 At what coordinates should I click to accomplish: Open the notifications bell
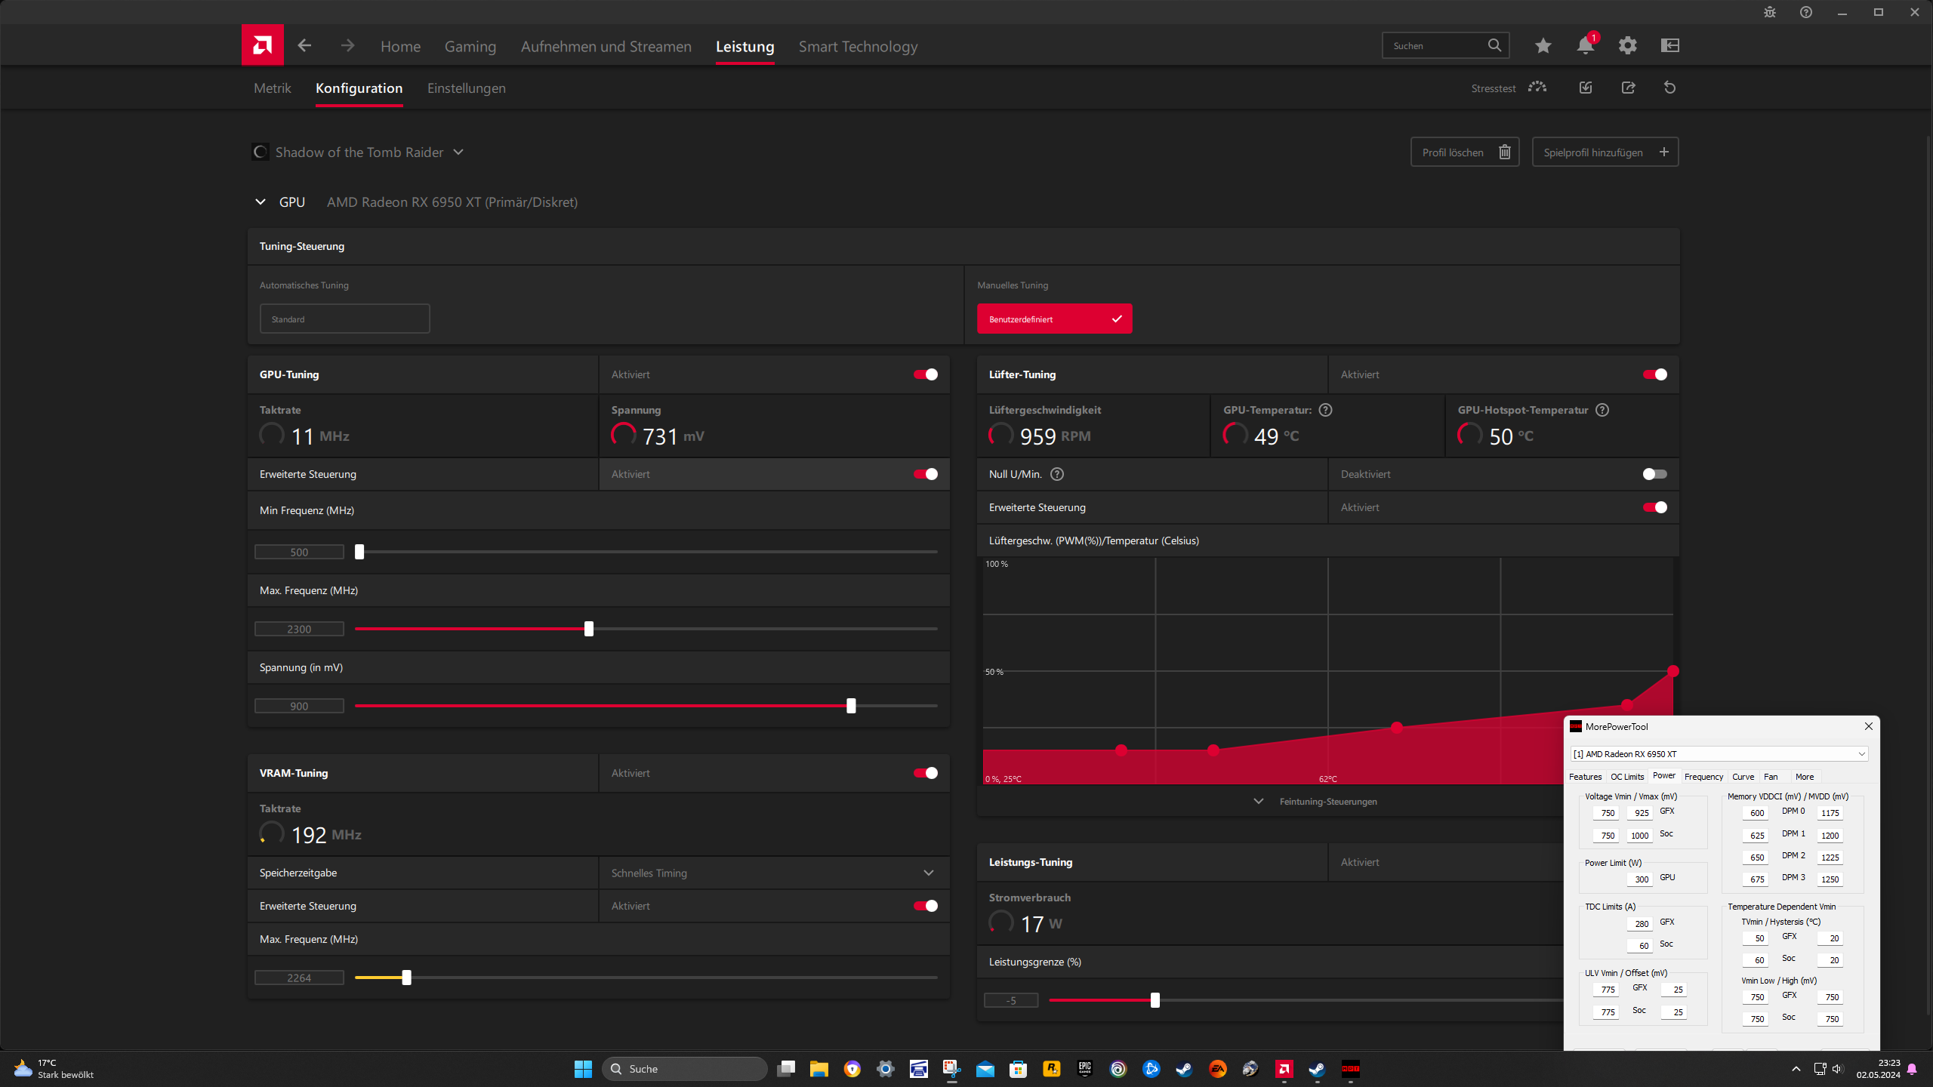[1585, 46]
